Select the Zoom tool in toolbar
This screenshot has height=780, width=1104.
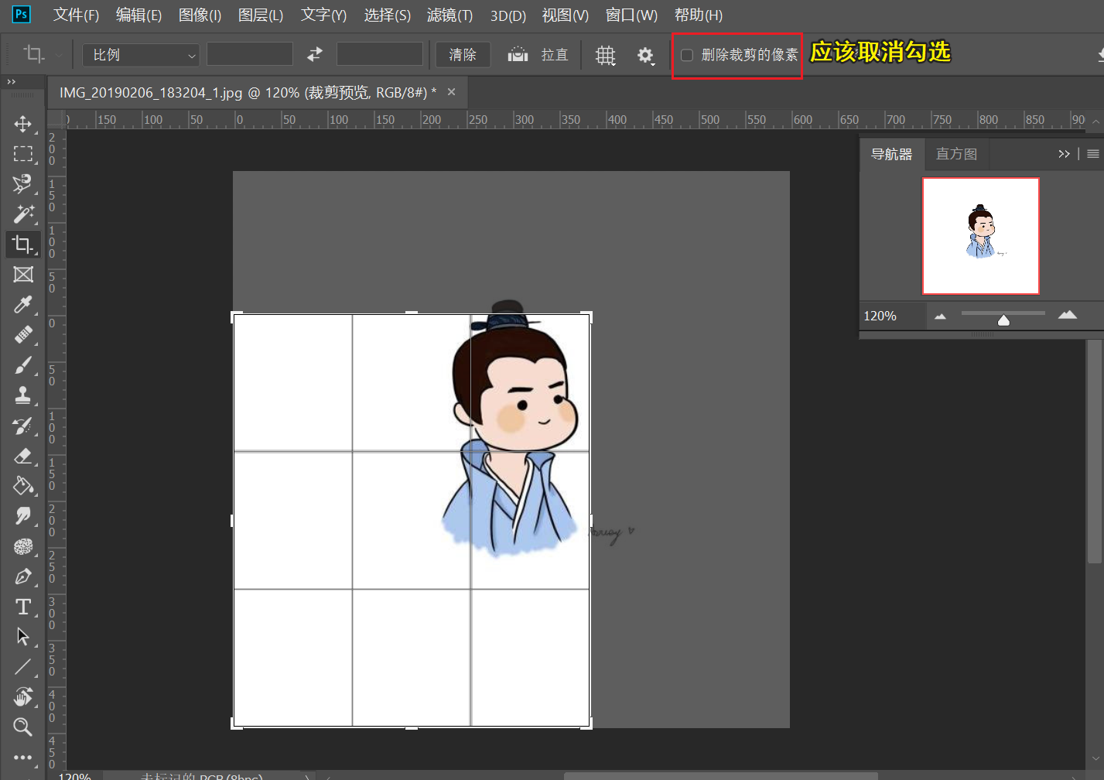[x=23, y=727]
